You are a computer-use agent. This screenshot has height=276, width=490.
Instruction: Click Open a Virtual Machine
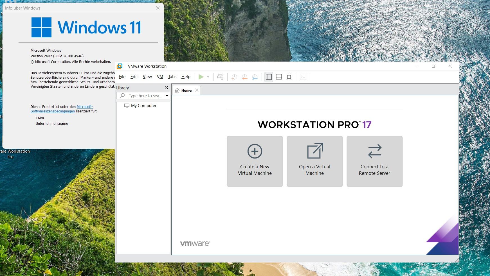pyautogui.click(x=315, y=161)
